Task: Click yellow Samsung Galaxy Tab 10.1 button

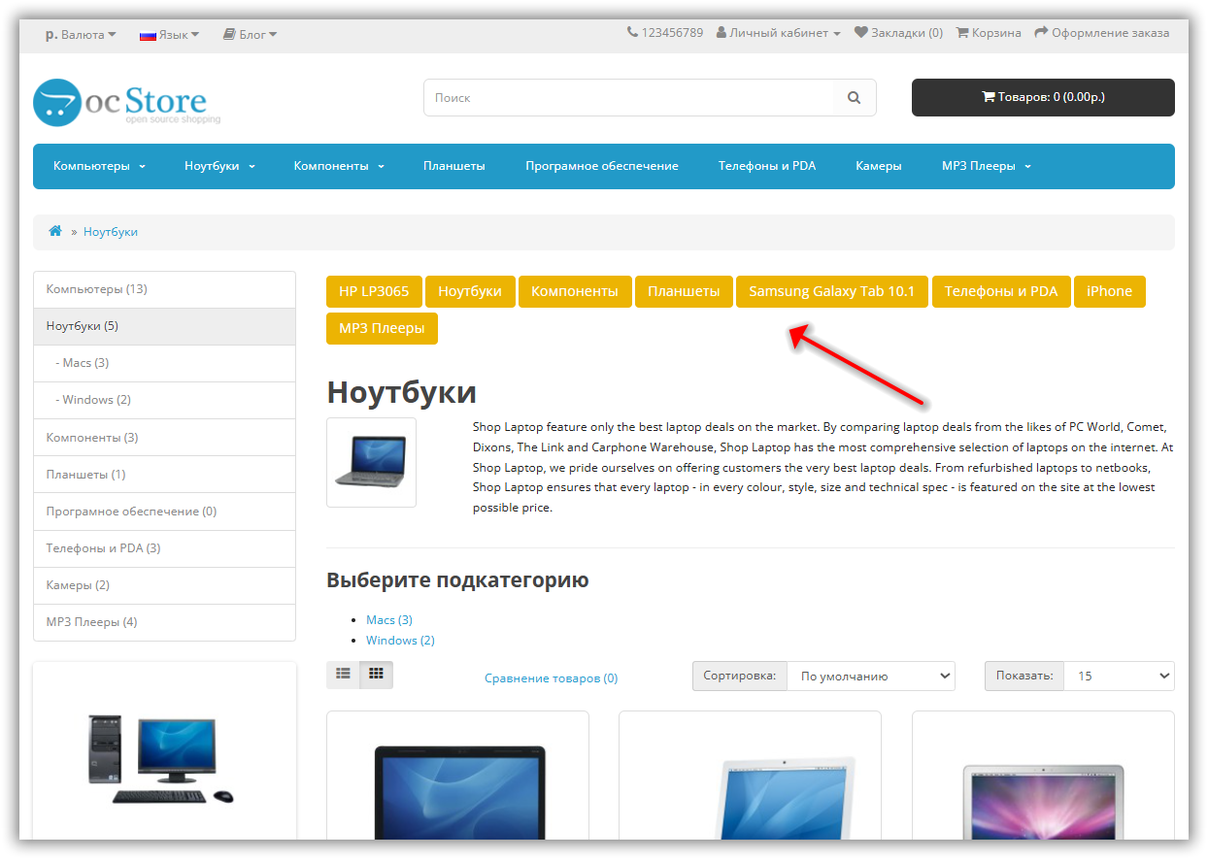Action: [x=832, y=291]
